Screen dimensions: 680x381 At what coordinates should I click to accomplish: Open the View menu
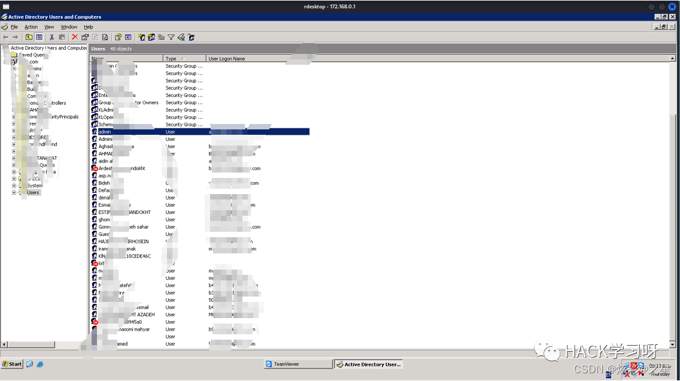(49, 27)
